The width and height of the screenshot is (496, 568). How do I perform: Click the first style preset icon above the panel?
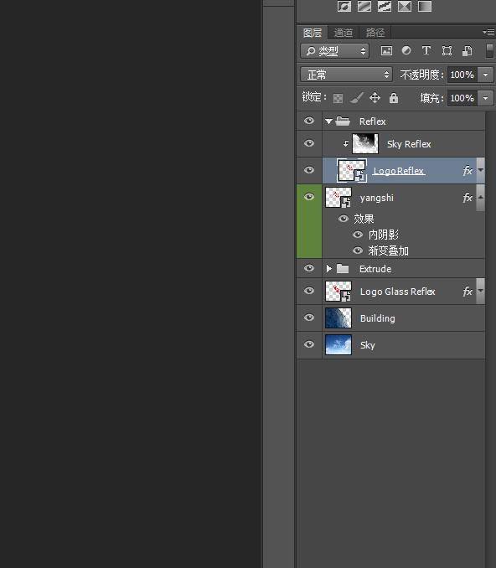coord(344,6)
